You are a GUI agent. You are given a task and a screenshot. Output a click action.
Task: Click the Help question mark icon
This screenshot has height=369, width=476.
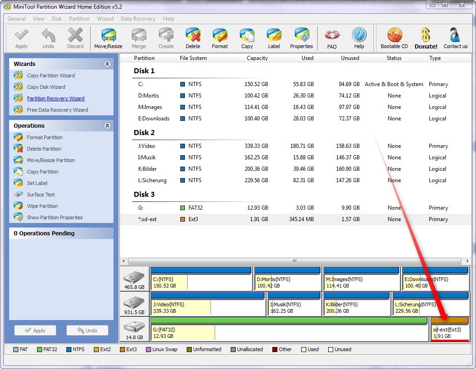[359, 38]
